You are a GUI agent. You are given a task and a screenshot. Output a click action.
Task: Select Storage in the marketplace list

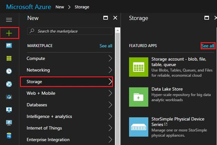pyautogui.click(x=67, y=82)
